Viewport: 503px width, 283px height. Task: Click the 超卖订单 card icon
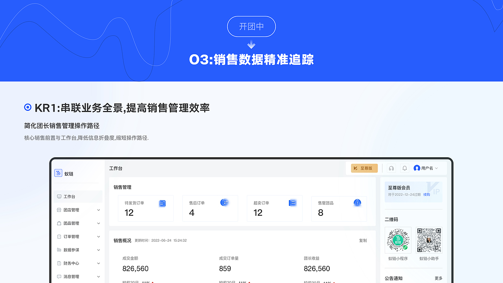(x=292, y=203)
